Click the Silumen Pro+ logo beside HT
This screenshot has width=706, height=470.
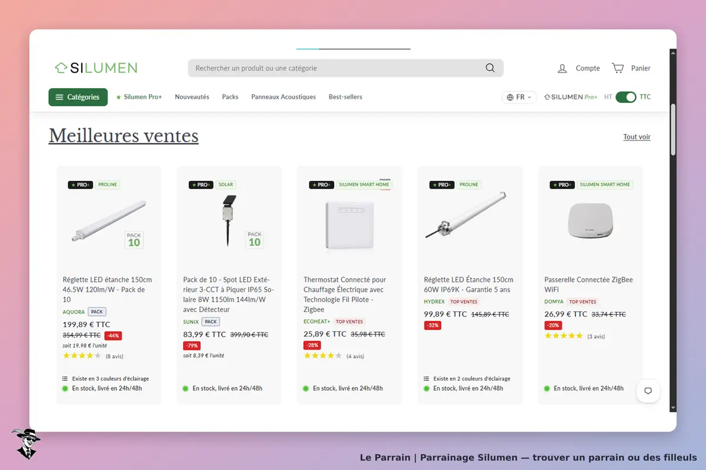pyautogui.click(x=571, y=97)
